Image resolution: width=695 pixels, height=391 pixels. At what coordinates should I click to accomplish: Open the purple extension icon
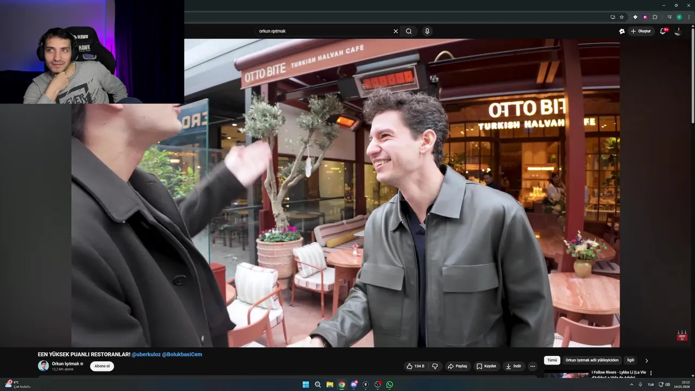[645, 17]
